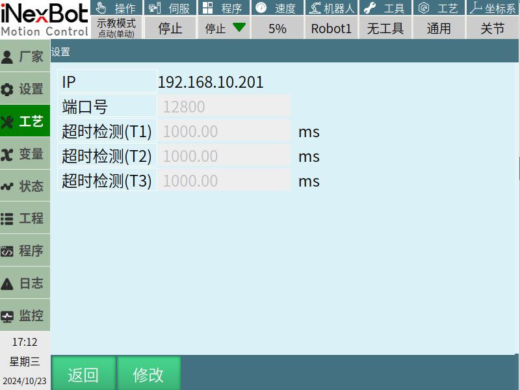Select the process (工艺) tools icon
The width and height of the screenshot is (520, 390).
click(8, 122)
